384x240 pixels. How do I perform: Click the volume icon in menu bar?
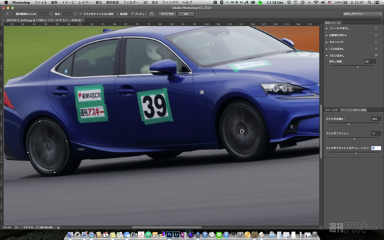tap(323, 3)
